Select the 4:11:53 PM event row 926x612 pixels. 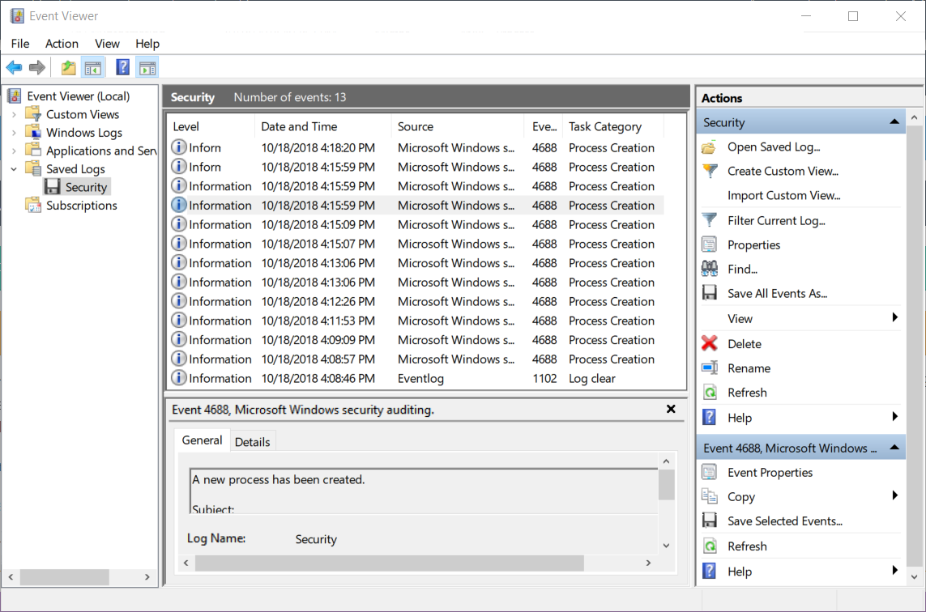point(416,321)
